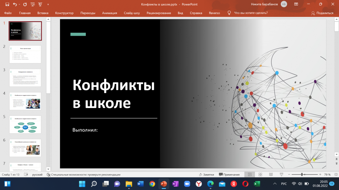
Task: Start Slide Show from status bar icon
Action: coord(281,174)
